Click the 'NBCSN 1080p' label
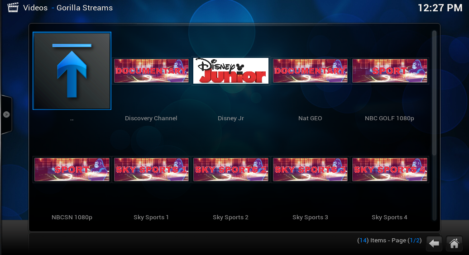The height and width of the screenshot is (255, 469). [x=72, y=217]
